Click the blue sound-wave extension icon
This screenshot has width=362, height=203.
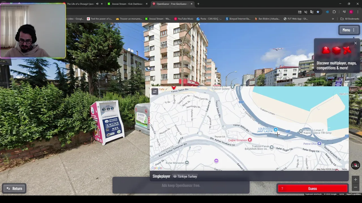[327, 12]
